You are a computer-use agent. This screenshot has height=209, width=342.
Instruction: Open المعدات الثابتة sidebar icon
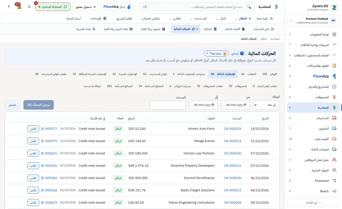334,149
